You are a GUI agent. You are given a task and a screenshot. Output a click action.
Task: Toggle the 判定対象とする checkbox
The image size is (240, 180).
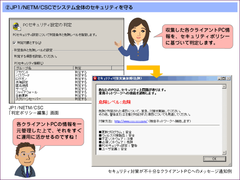point(14,43)
